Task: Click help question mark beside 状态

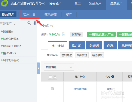Action: (x=113, y=77)
